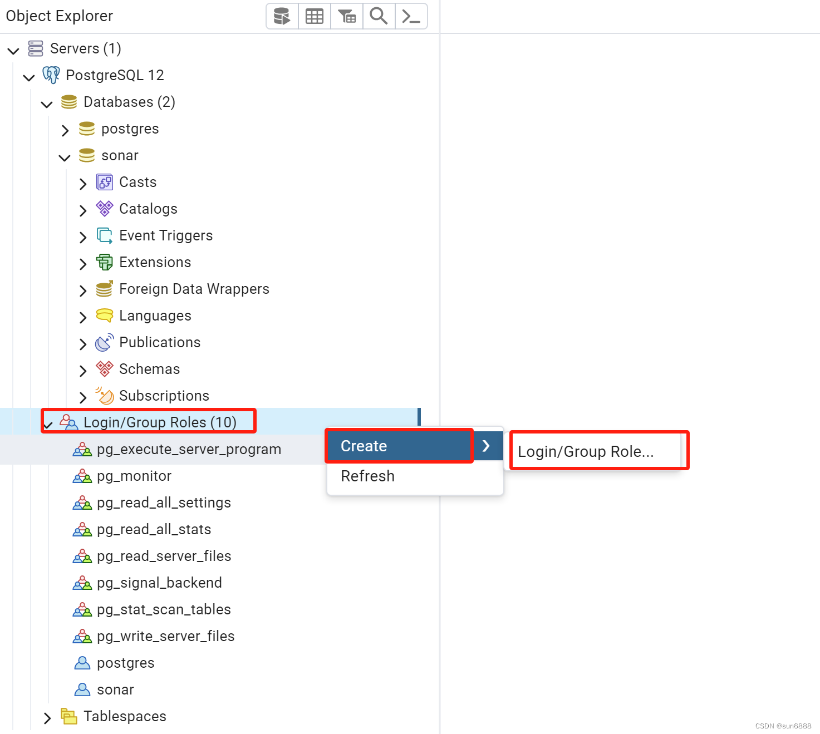Select the Foreign Data Wrappers label
Image resolution: width=820 pixels, height=734 pixels.
tap(194, 289)
